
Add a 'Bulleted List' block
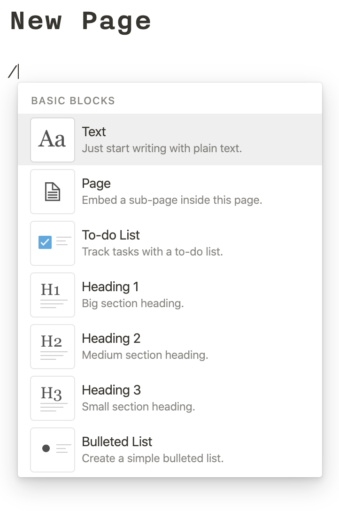click(x=117, y=442)
